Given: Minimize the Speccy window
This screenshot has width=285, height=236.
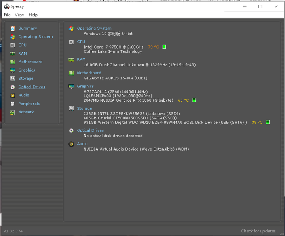Looking at the screenshot, I should tap(245, 7).
